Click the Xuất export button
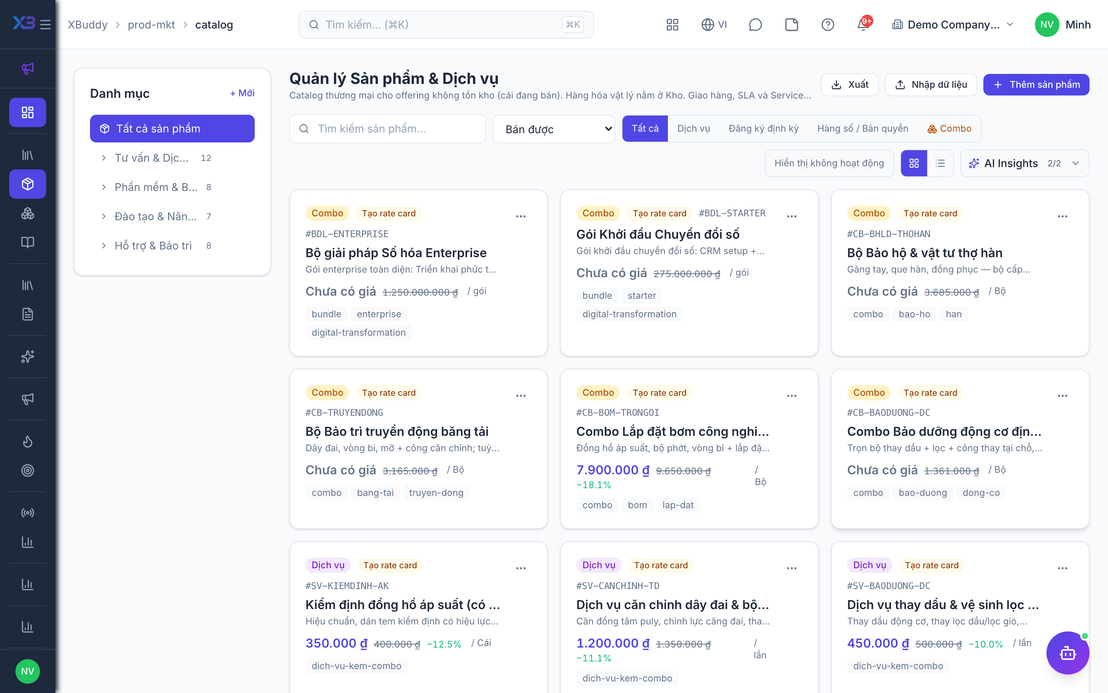The height and width of the screenshot is (693, 1108). 849,84
